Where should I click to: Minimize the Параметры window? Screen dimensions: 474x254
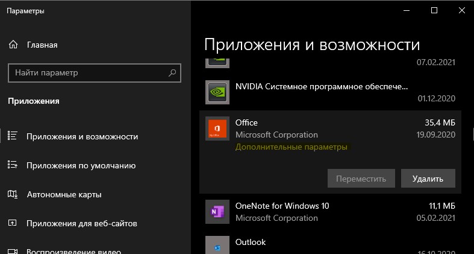[x=407, y=11]
